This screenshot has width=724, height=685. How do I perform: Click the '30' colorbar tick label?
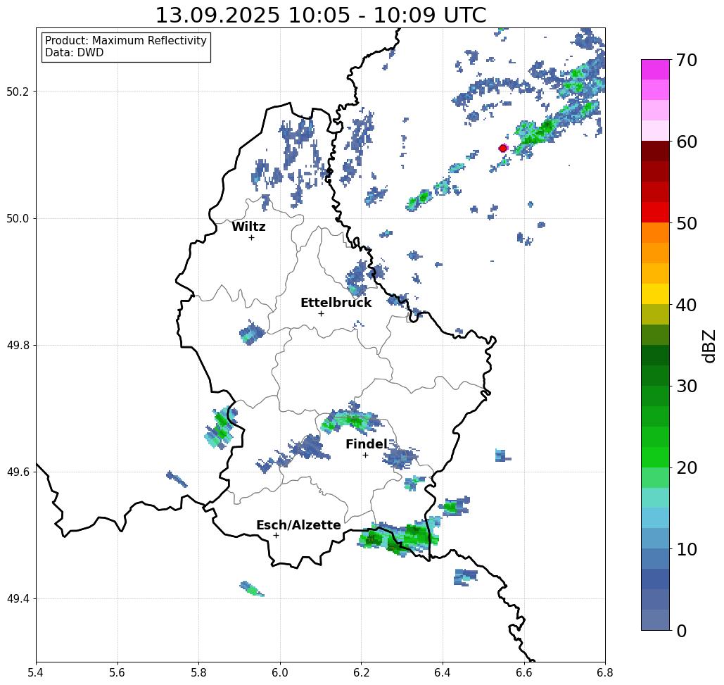pos(686,387)
